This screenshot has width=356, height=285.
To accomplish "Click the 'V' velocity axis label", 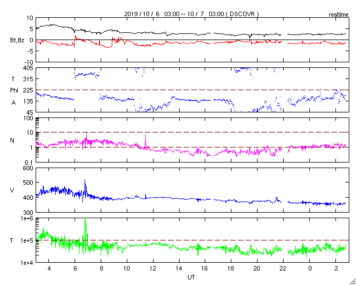I will coord(12,190).
